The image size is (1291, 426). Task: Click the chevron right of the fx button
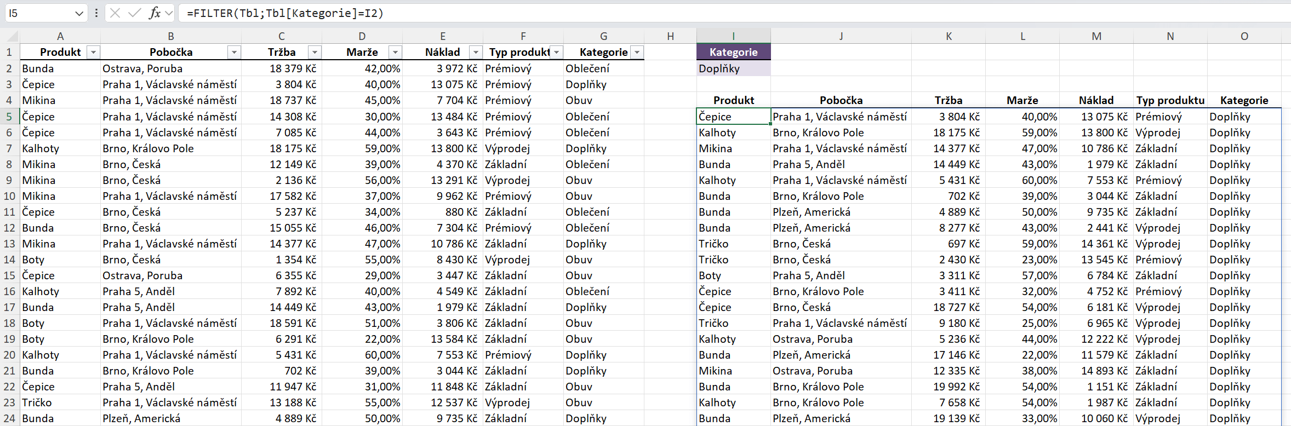click(169, 13)
